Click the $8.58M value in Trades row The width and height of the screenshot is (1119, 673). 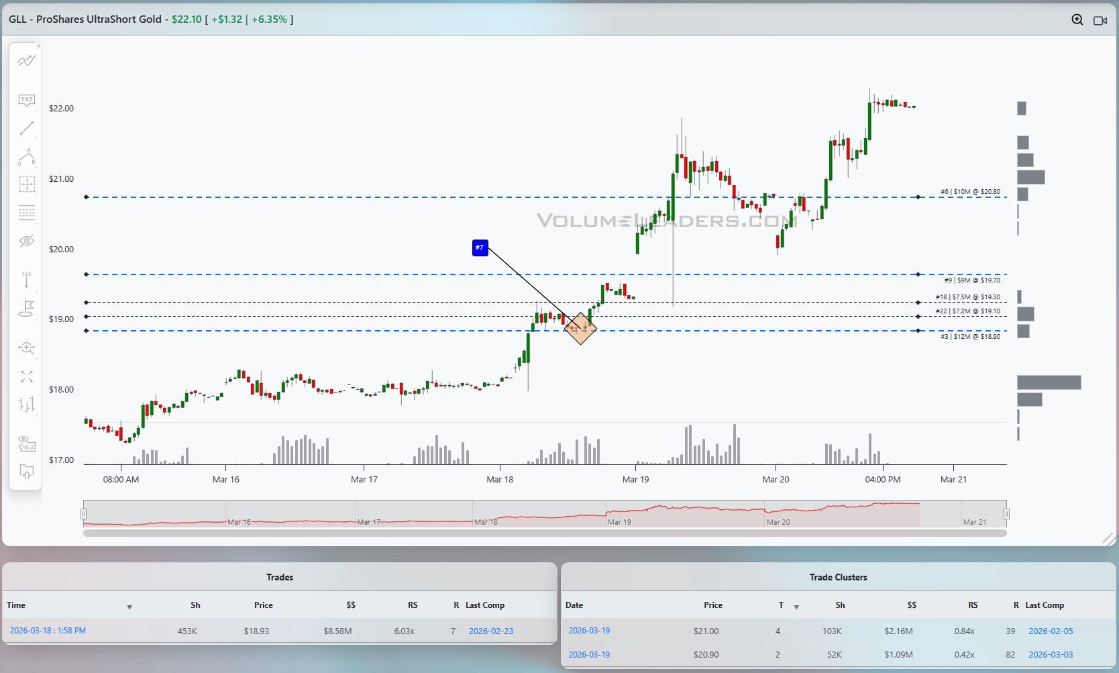[337, 631]
